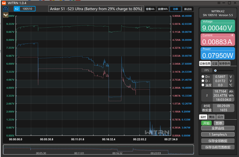Switch to the 能占比 view

(188, 9)
